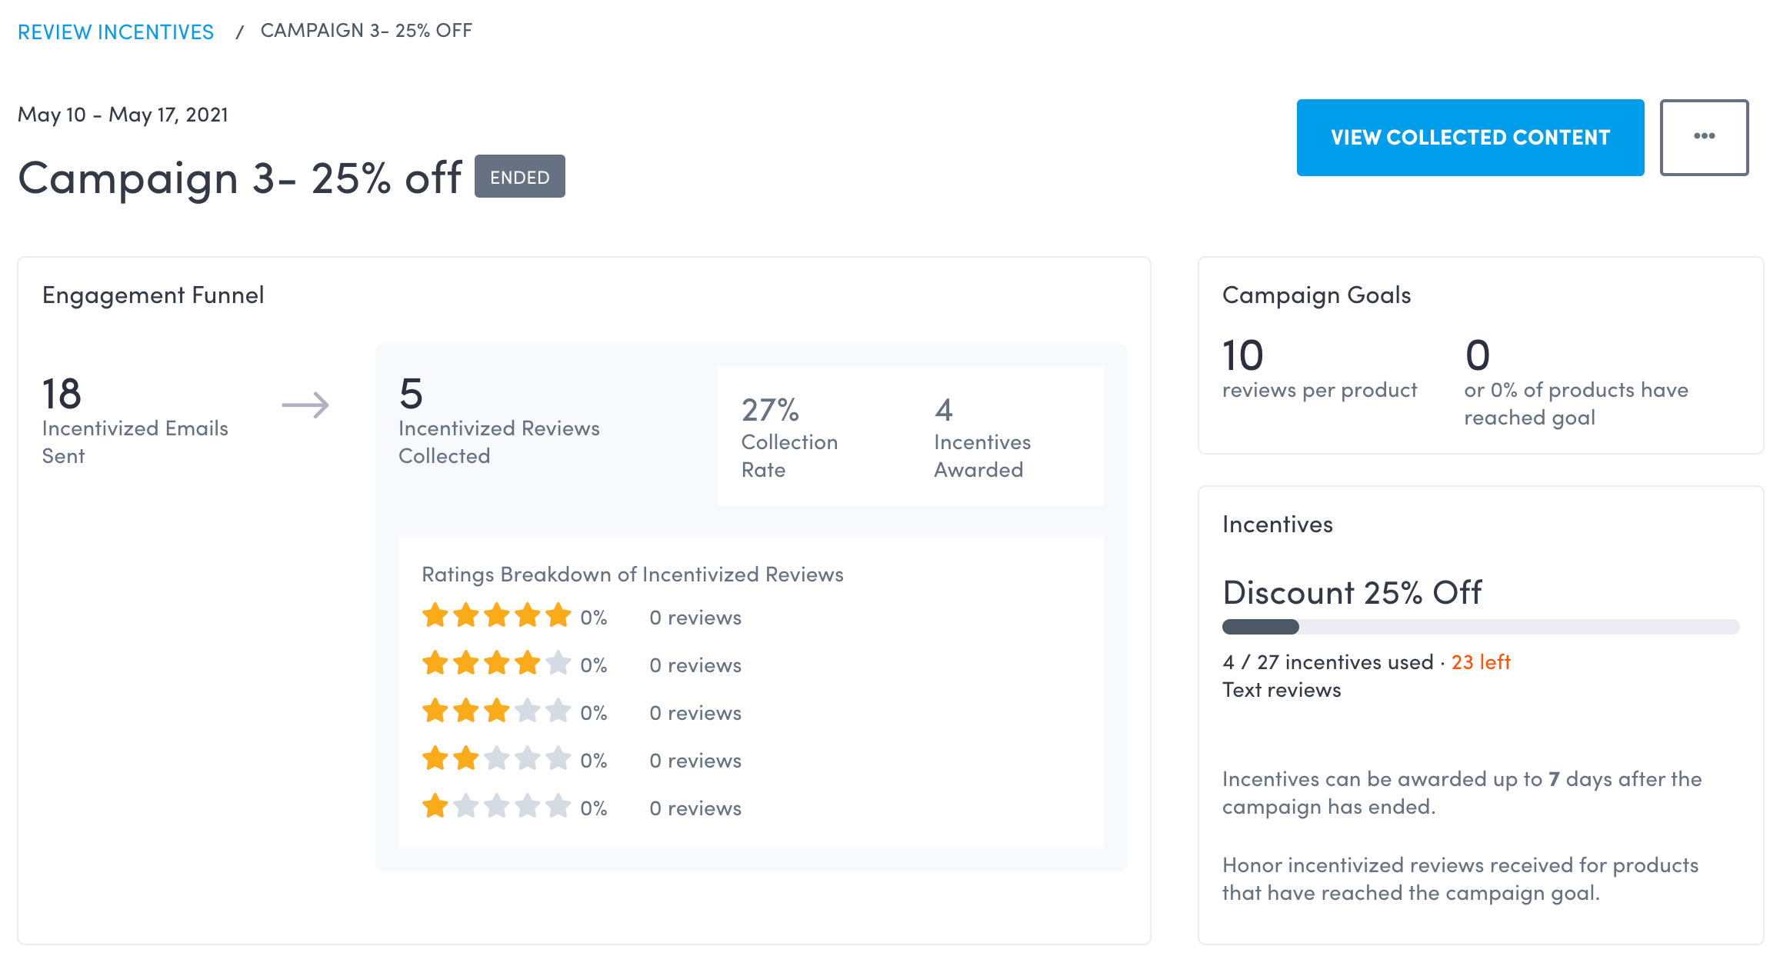Select the 4 Incentives Awarded stat

tap(982, 436)
